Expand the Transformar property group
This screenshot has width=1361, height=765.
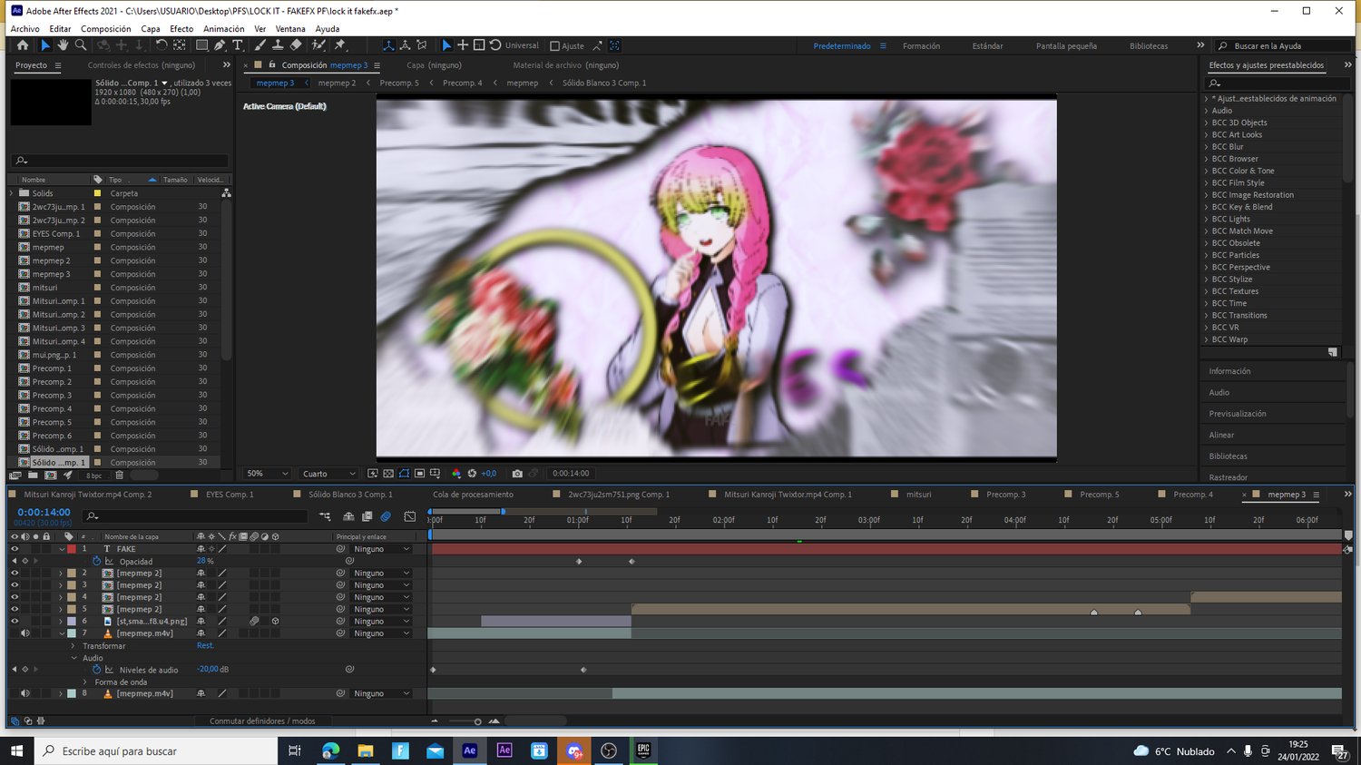73,646
